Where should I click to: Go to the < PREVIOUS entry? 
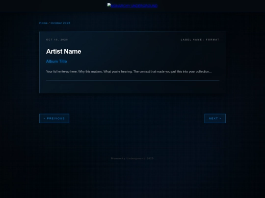point(54,118)
